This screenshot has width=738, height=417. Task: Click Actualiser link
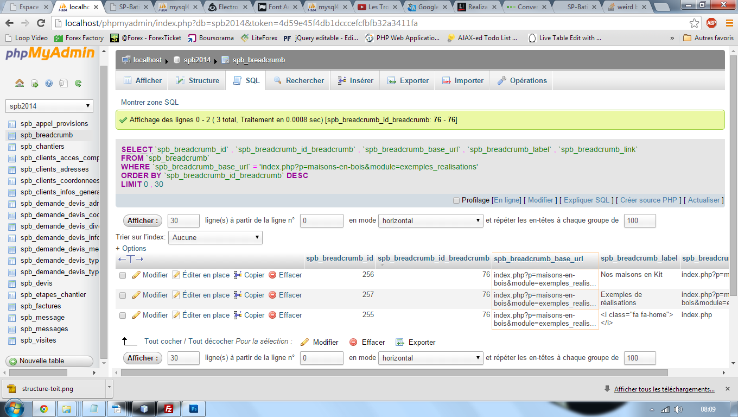(x=704, y=200)
